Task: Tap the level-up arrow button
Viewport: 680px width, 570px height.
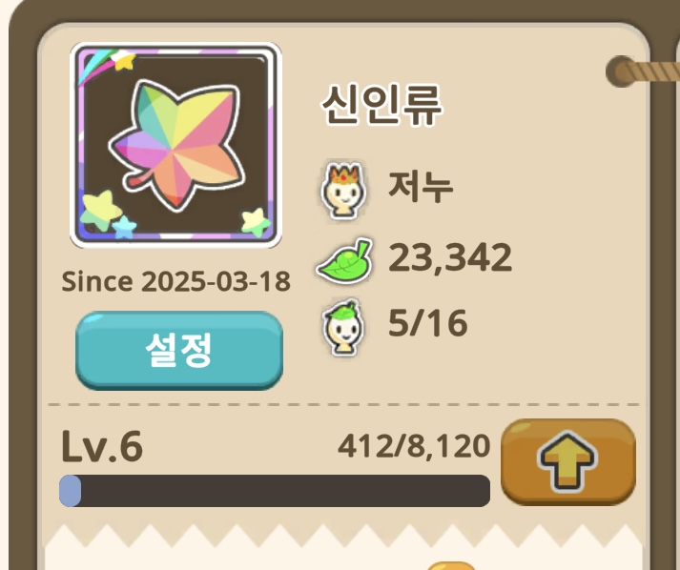Action: [x=568, y=461]
